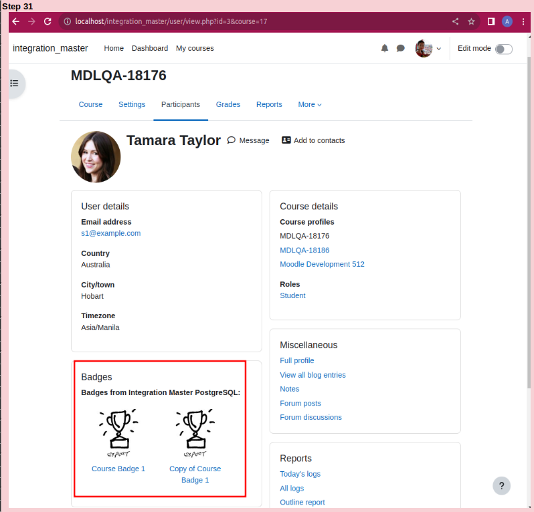Open the Reports tab
Image resolution: width=534 pixels, height=512 pixels.
pyautogui.click(x=269, y=104)
